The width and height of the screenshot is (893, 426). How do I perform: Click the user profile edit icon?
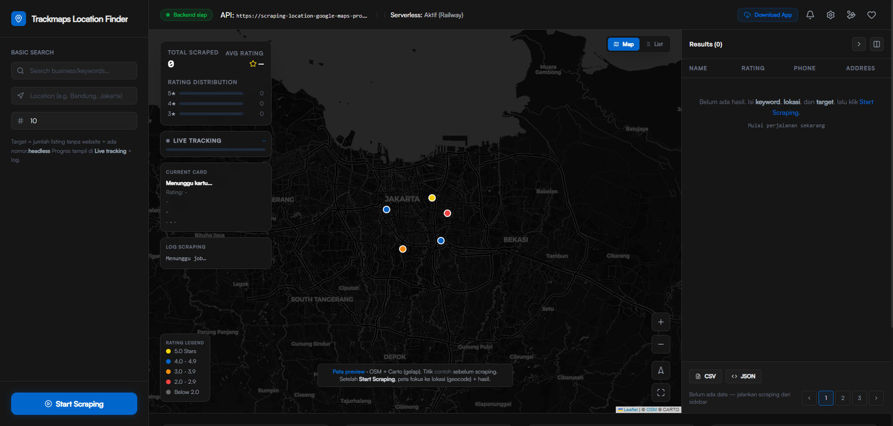(851, 15)
